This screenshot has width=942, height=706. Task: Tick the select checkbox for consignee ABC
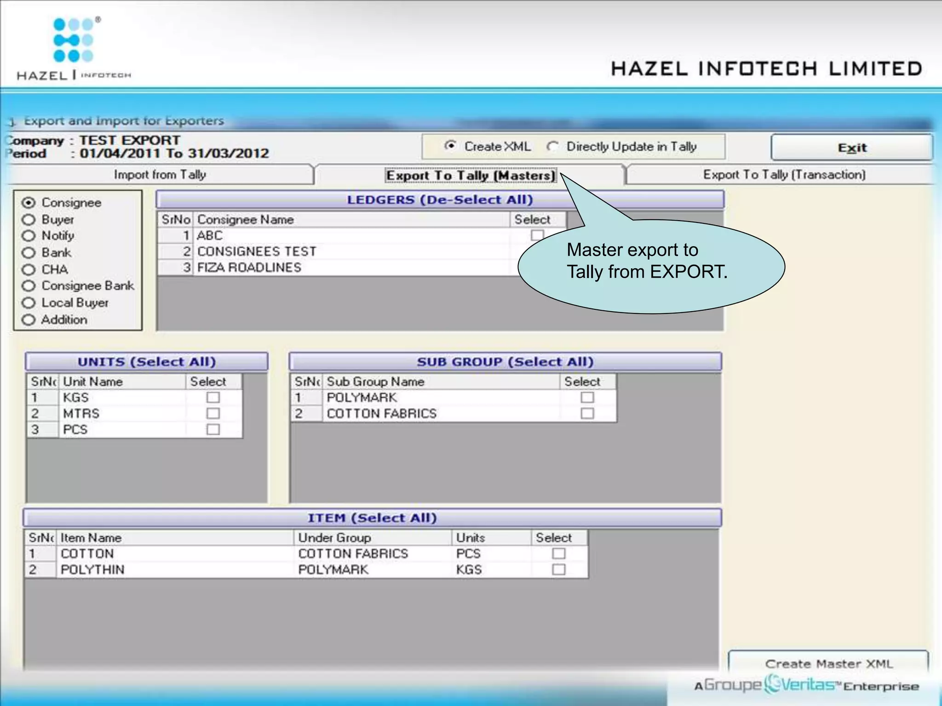[537, 235]
